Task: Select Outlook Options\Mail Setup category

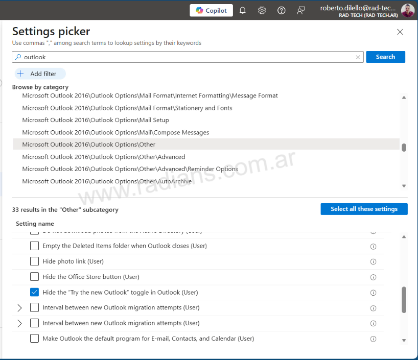Action: pos(95,120)
